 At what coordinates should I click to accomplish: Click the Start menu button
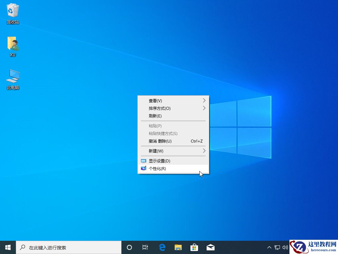[7, 247]
